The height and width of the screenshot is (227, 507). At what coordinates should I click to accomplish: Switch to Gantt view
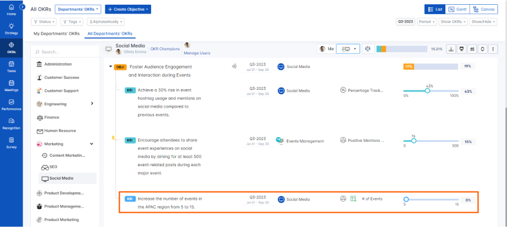click(457, 9)
